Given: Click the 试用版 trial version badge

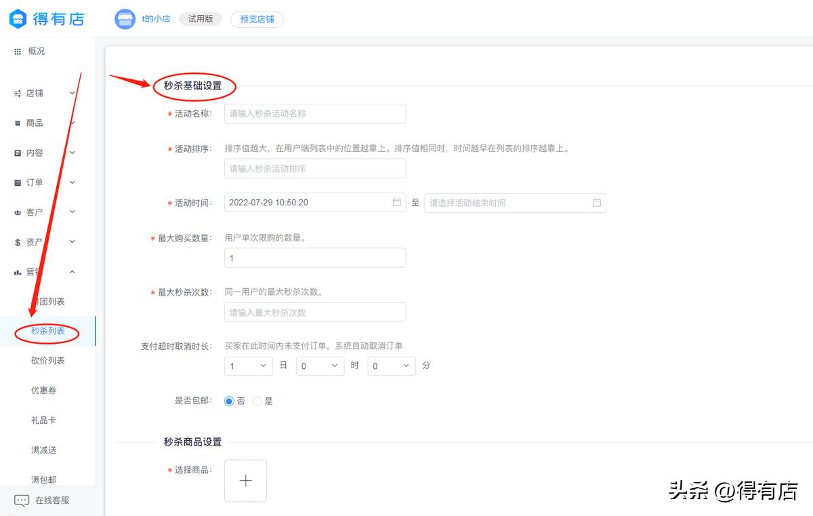Looking at the screenshot, I should click(x=200, y=19).
